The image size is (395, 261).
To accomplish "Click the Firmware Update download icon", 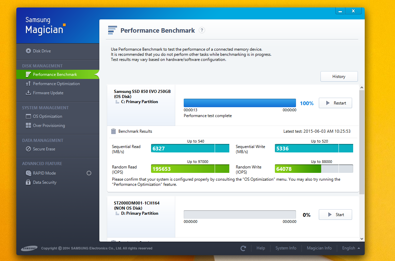I will pyautogui.click(x=28, y=93).
